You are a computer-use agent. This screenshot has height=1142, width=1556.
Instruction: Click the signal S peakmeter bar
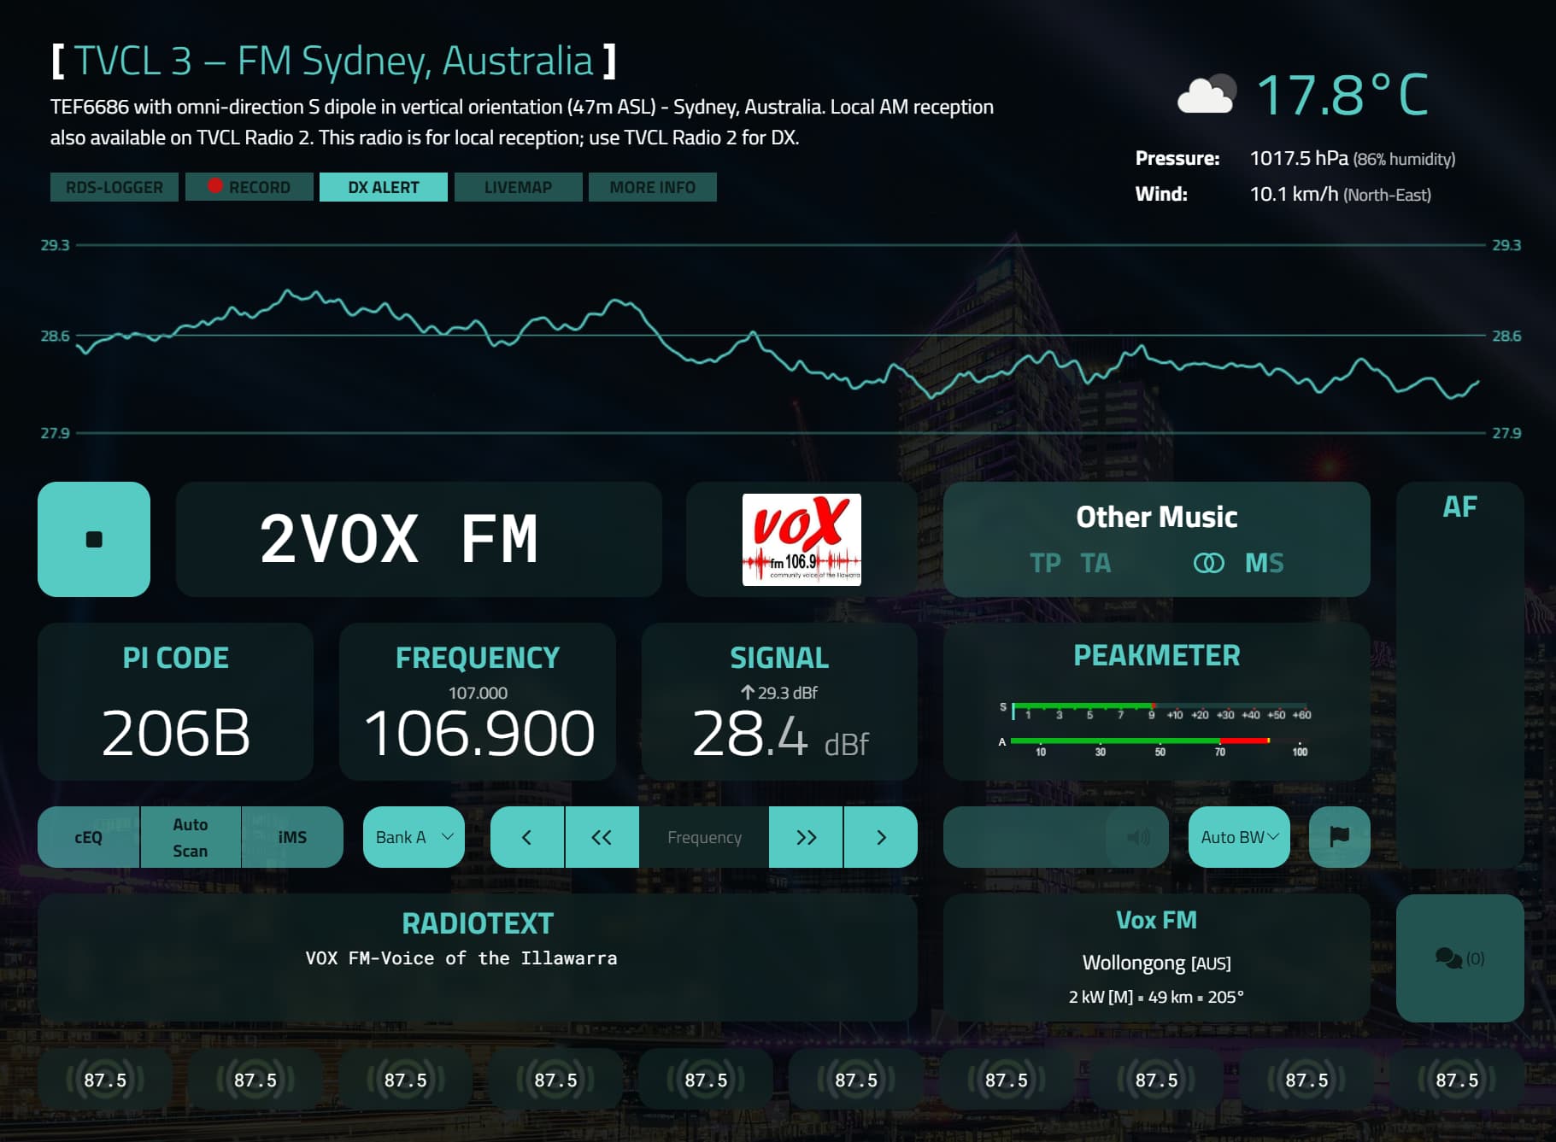1160,706
